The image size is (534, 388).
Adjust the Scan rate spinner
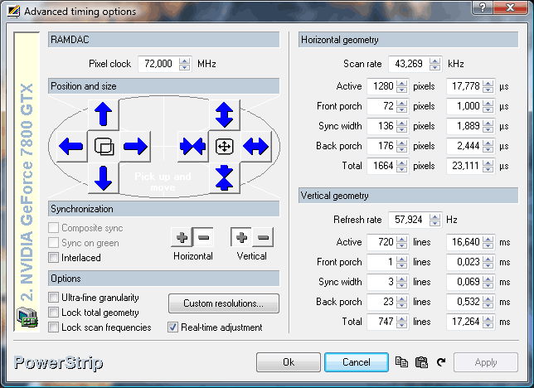pos(434,64)
